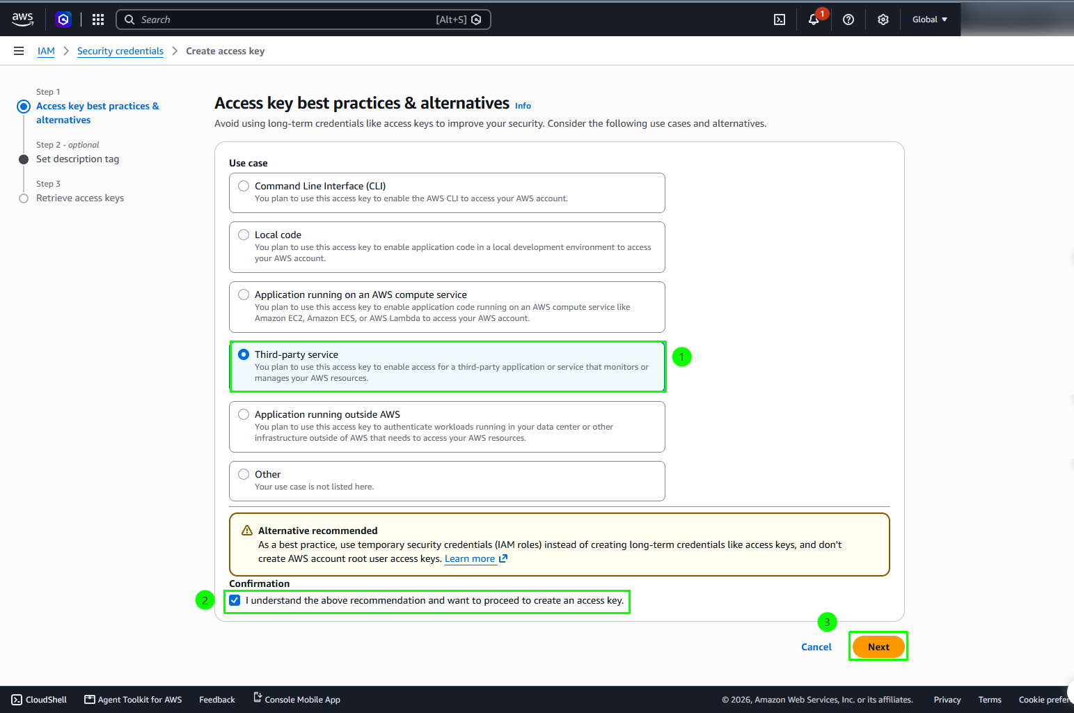Toggle the side navigation hamburger menu
The image size is (1074, 713).
[x=19, y=51]
